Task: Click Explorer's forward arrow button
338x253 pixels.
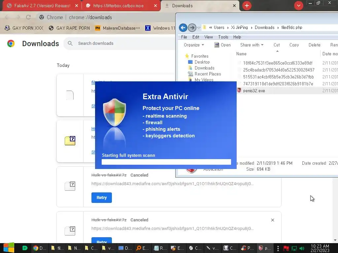Action: [x=192, y=28]
